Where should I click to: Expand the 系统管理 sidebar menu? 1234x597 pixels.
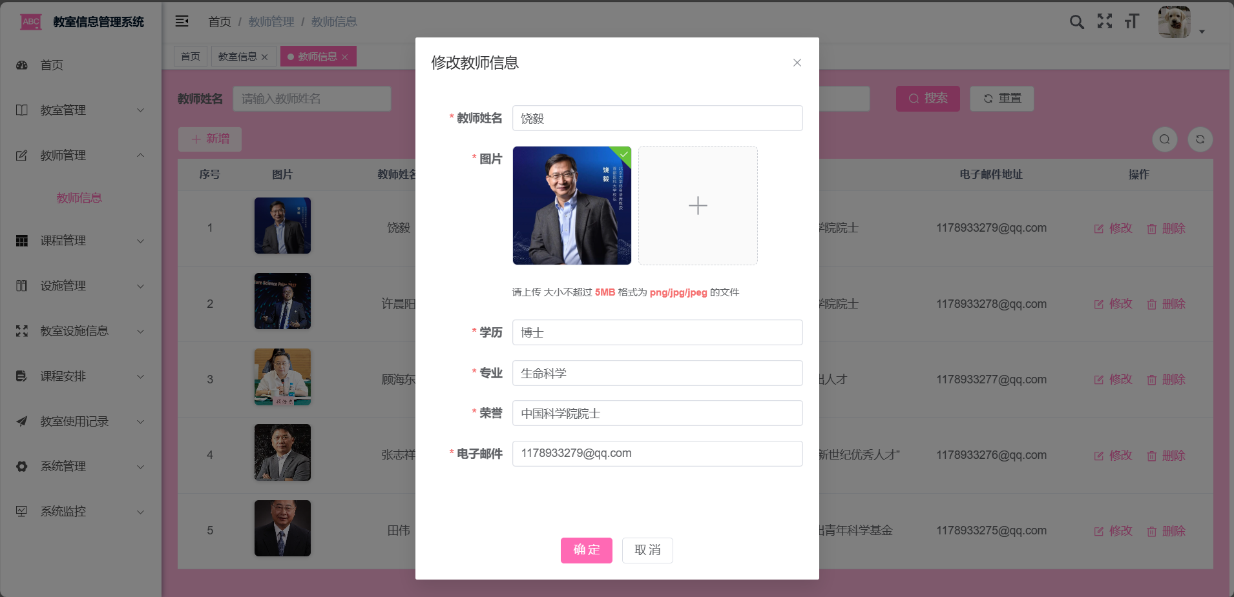click(81, 467)
